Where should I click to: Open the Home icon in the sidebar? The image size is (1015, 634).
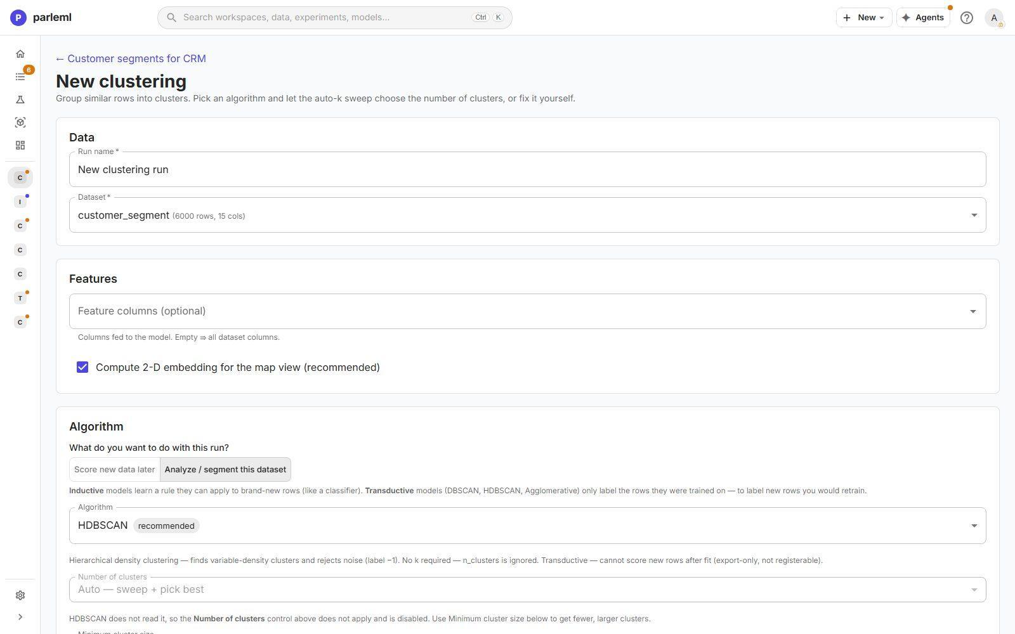pos(20,54)
